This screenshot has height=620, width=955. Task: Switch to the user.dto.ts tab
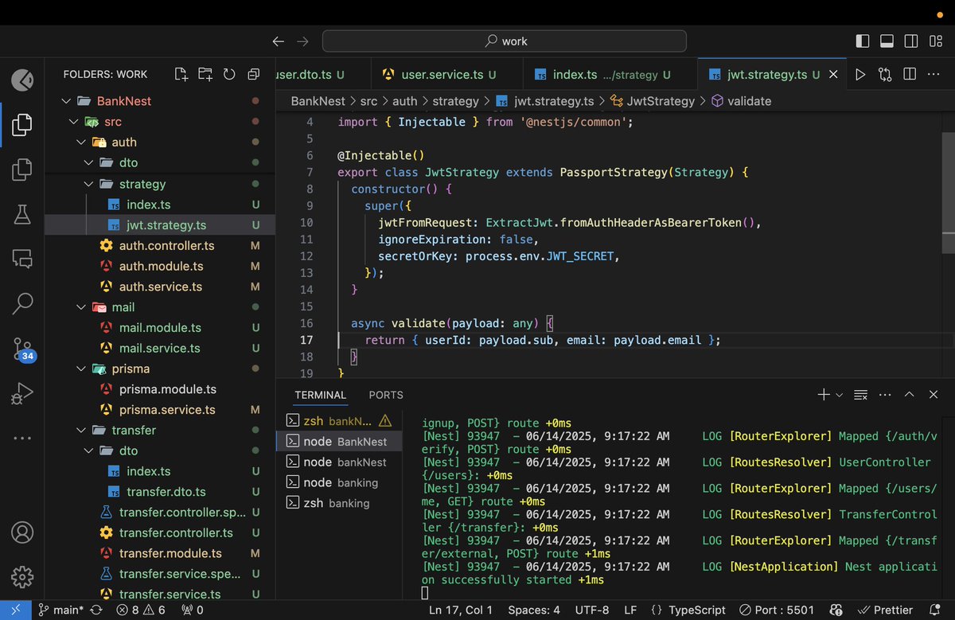click(x=322, y=75)
